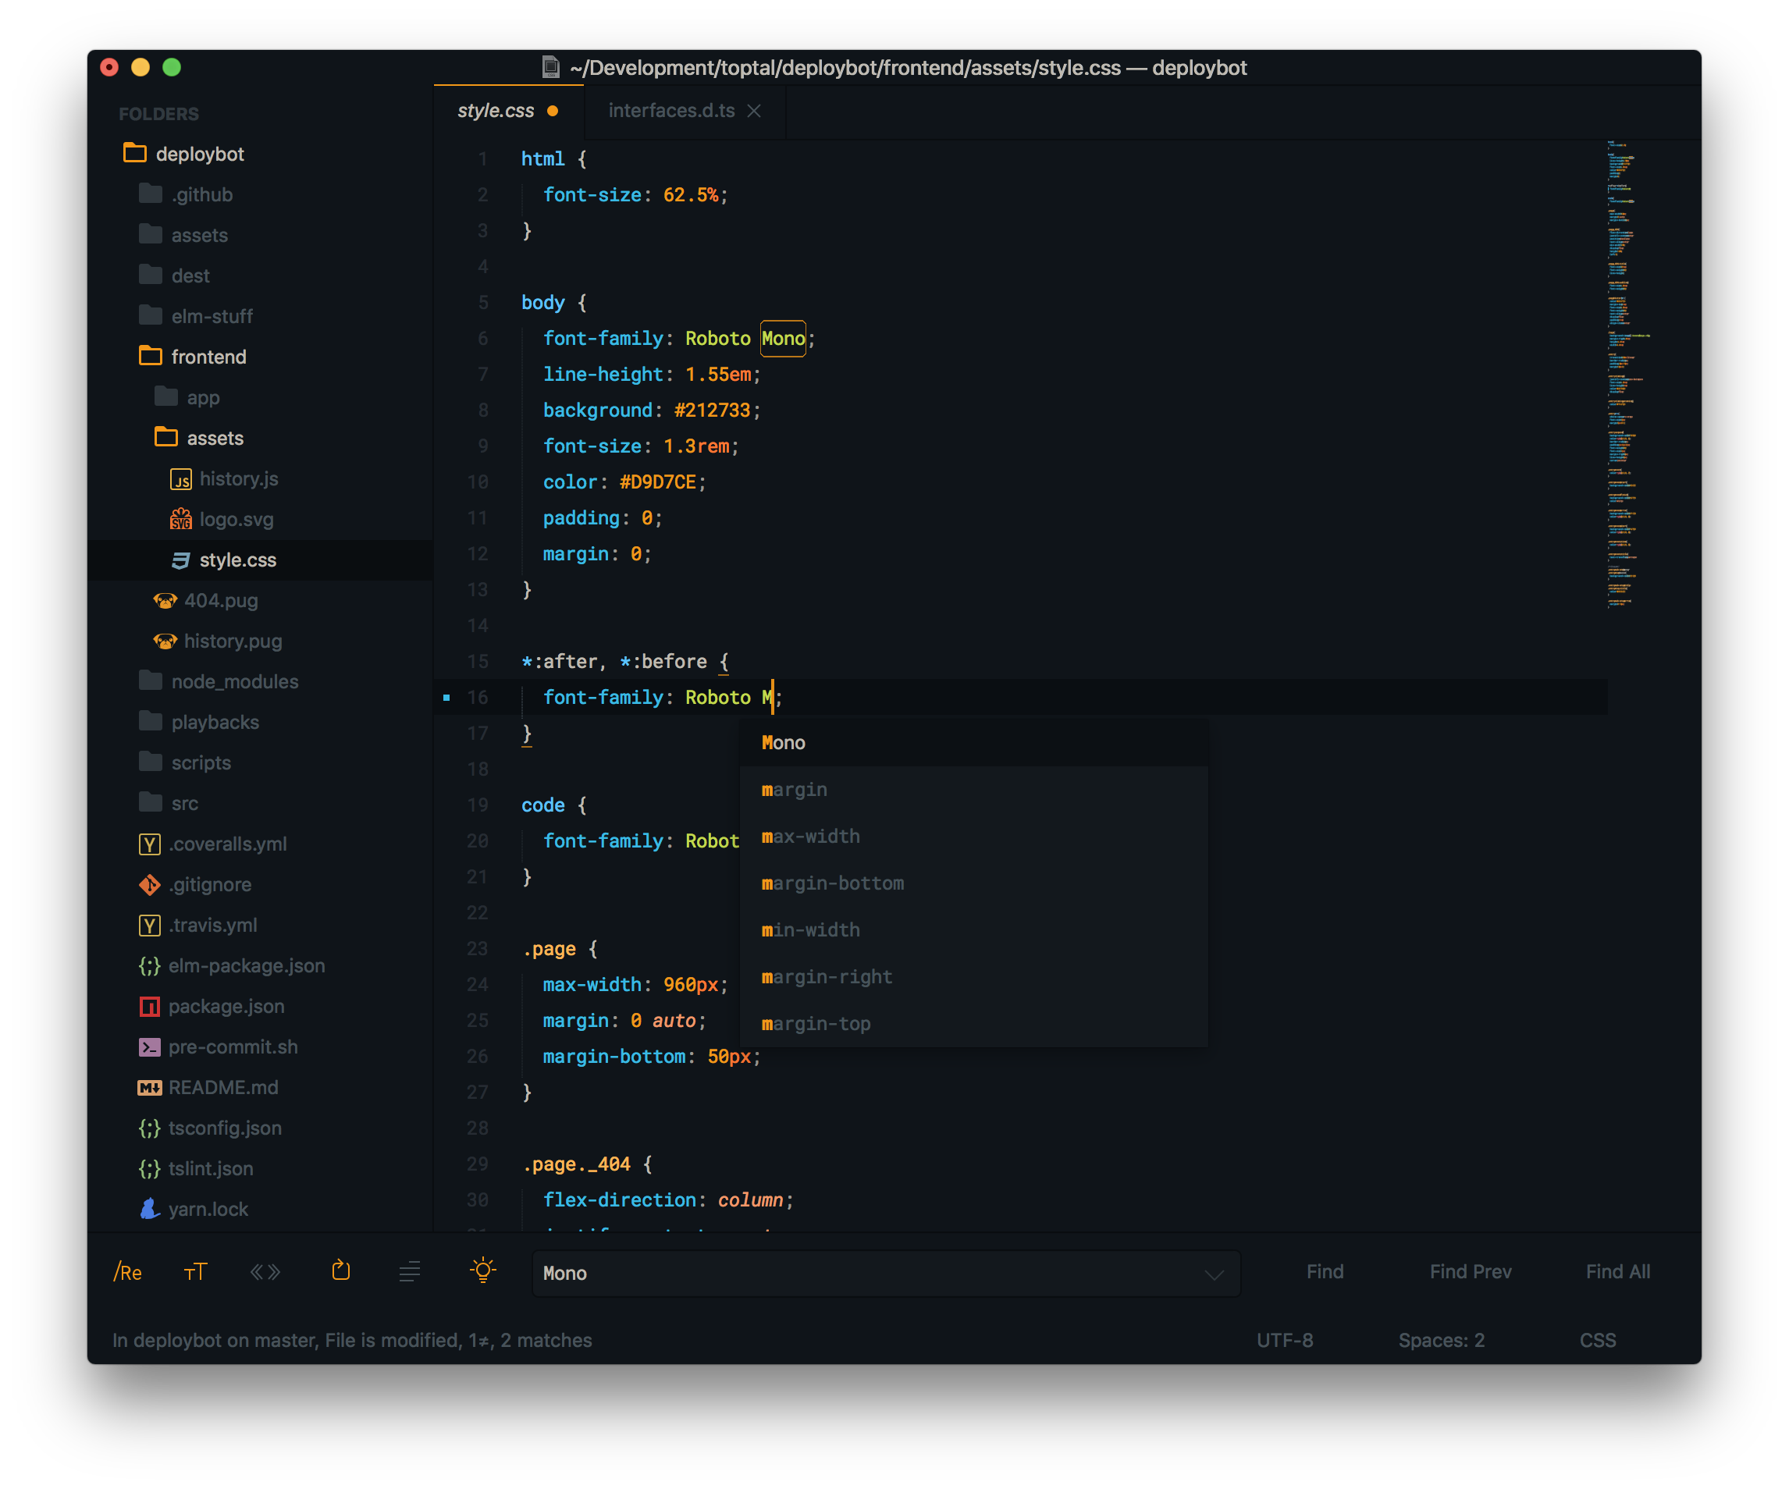
Task: Open history.js JavaScript file icon
Action: tap(180, 480)
